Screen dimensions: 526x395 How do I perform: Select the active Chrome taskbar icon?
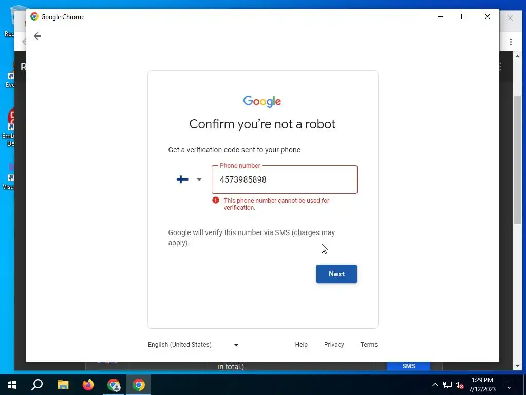(139, 385)
